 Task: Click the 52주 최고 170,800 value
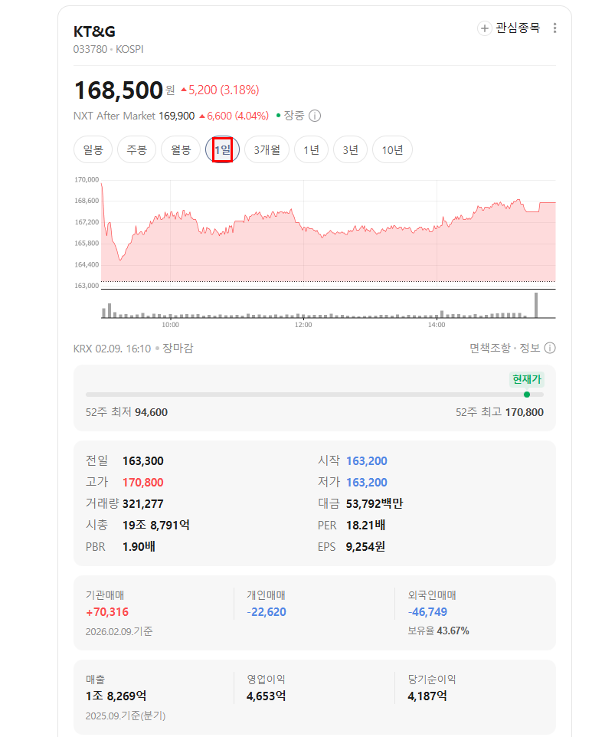(x=525, y=412)
